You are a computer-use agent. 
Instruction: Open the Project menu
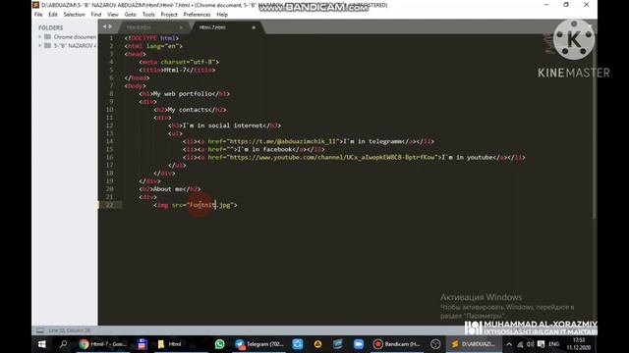click(x=169, y=15)
